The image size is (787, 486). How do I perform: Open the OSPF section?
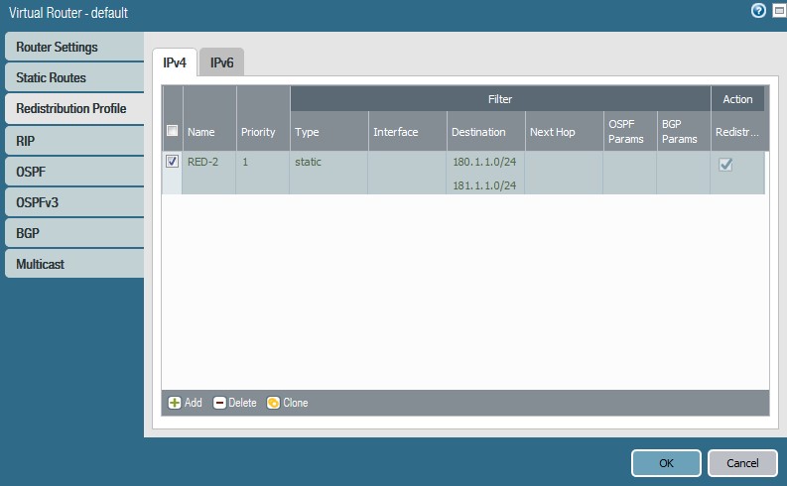coord(74,172)
